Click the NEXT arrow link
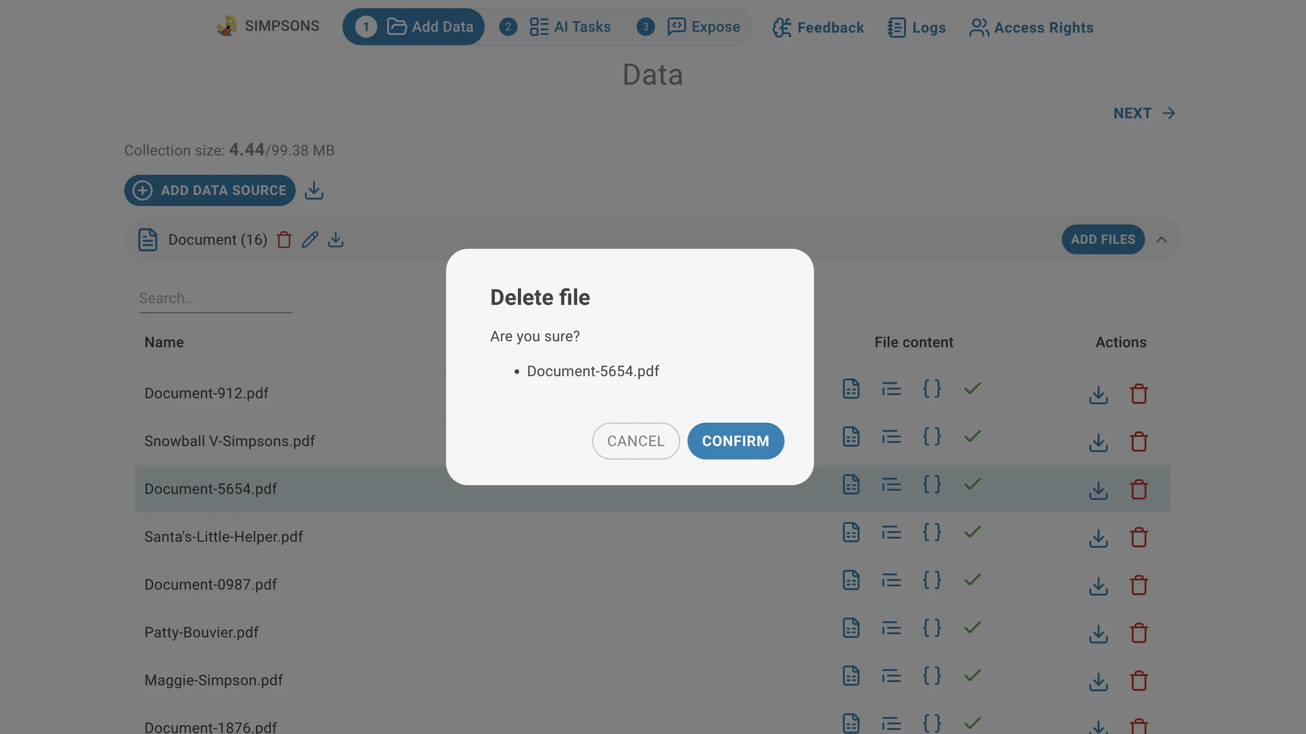This screenshot has height=734, width=1306. coord(1144,113)
